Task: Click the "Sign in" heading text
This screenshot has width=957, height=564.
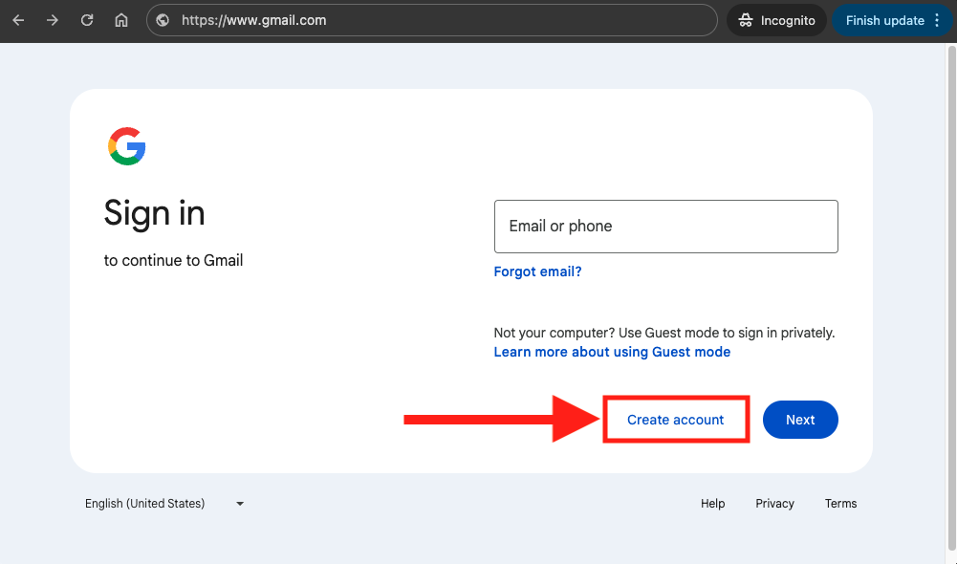Action: 155,213
